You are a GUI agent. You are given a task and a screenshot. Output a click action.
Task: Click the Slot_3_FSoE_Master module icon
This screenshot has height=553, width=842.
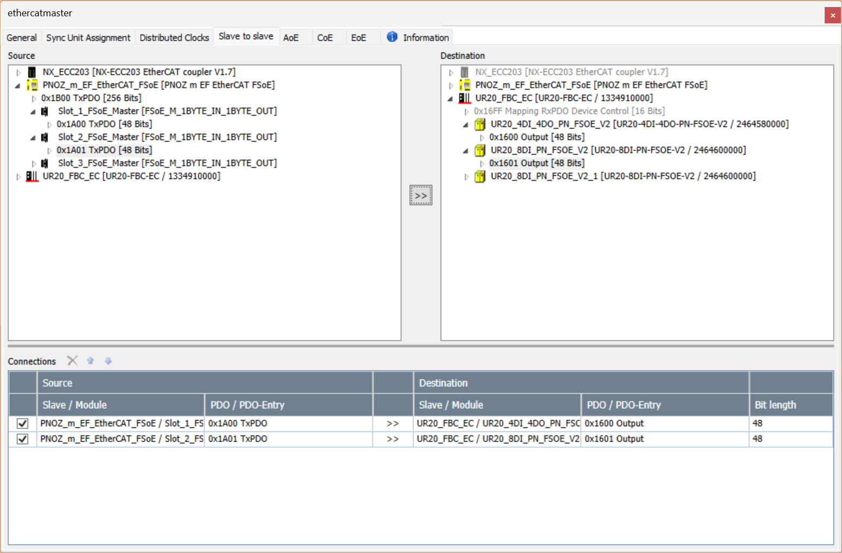(45, 163)
